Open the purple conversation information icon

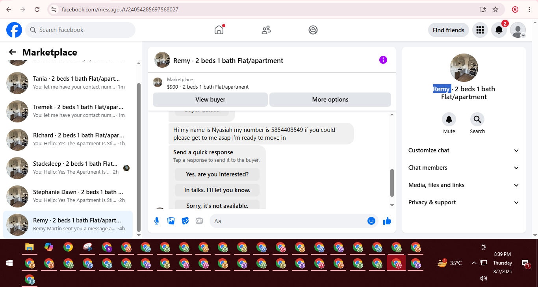pos(383,60)
